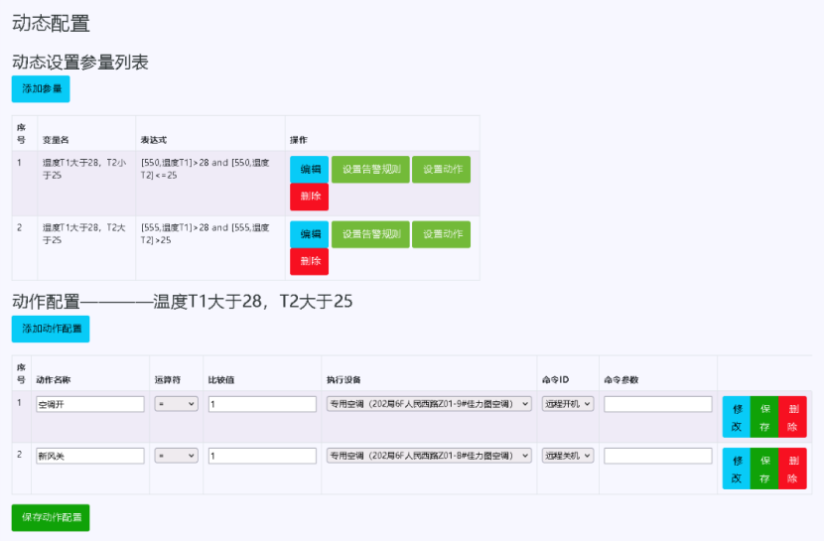This screenshot has height=541, width=824.
Task: Open 执行设备 dropdown for 空调开 action
Action: (428, 404)
